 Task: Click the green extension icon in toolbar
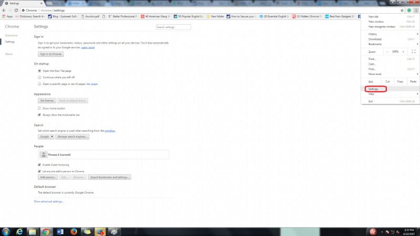pyautogui.click(x=409, y=10)
